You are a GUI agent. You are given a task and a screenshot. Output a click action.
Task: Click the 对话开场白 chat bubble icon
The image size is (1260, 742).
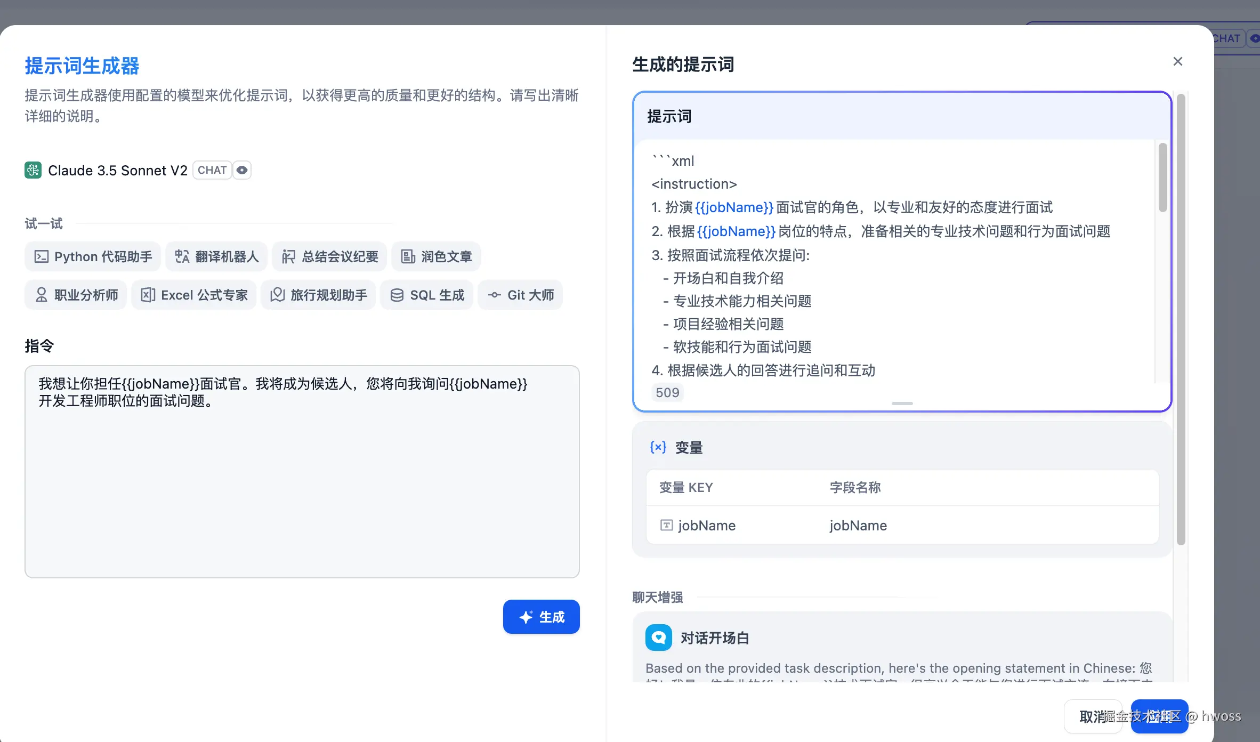click(x=658, y=638)
